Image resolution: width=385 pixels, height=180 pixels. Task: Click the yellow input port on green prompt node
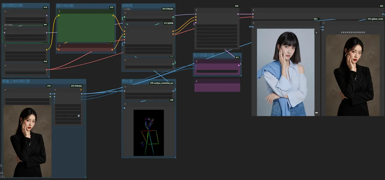click(x=59, y=15)
